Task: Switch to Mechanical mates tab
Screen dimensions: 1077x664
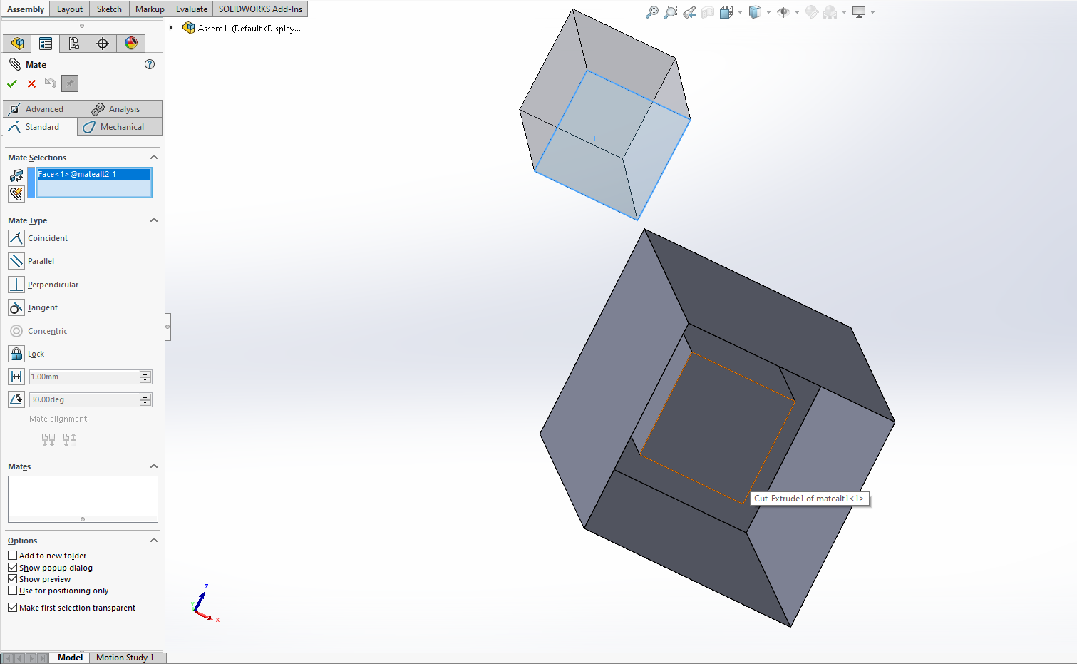Action: (x=120, y=127)
